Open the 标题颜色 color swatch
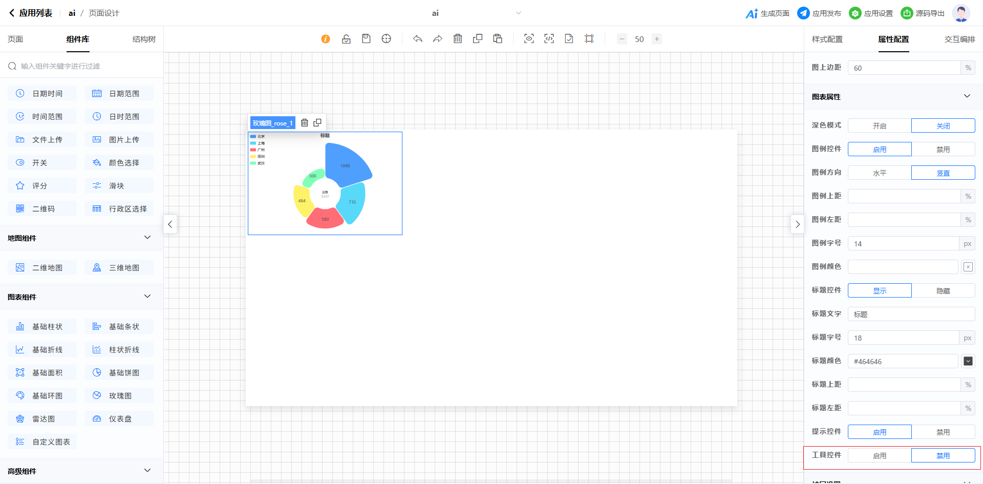This screenshot has height=484, width=983. click(x=968, y=362)
